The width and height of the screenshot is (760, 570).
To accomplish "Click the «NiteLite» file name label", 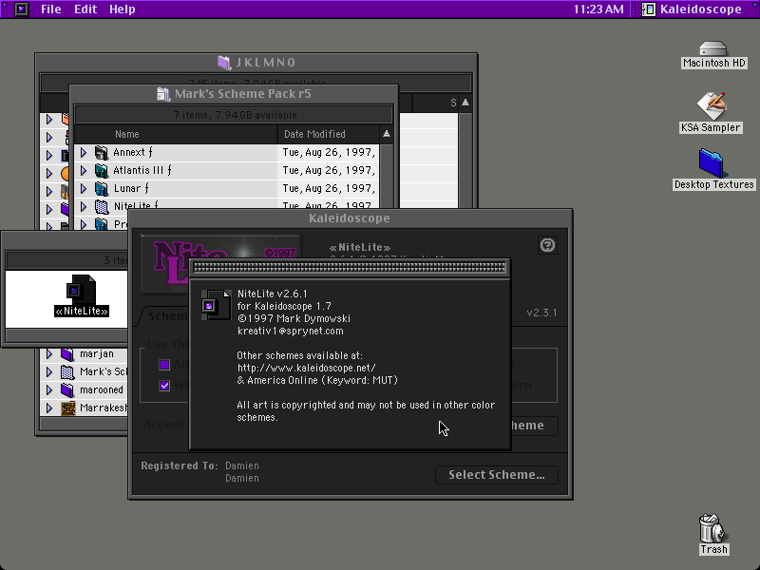I will (x=82, y=312).
